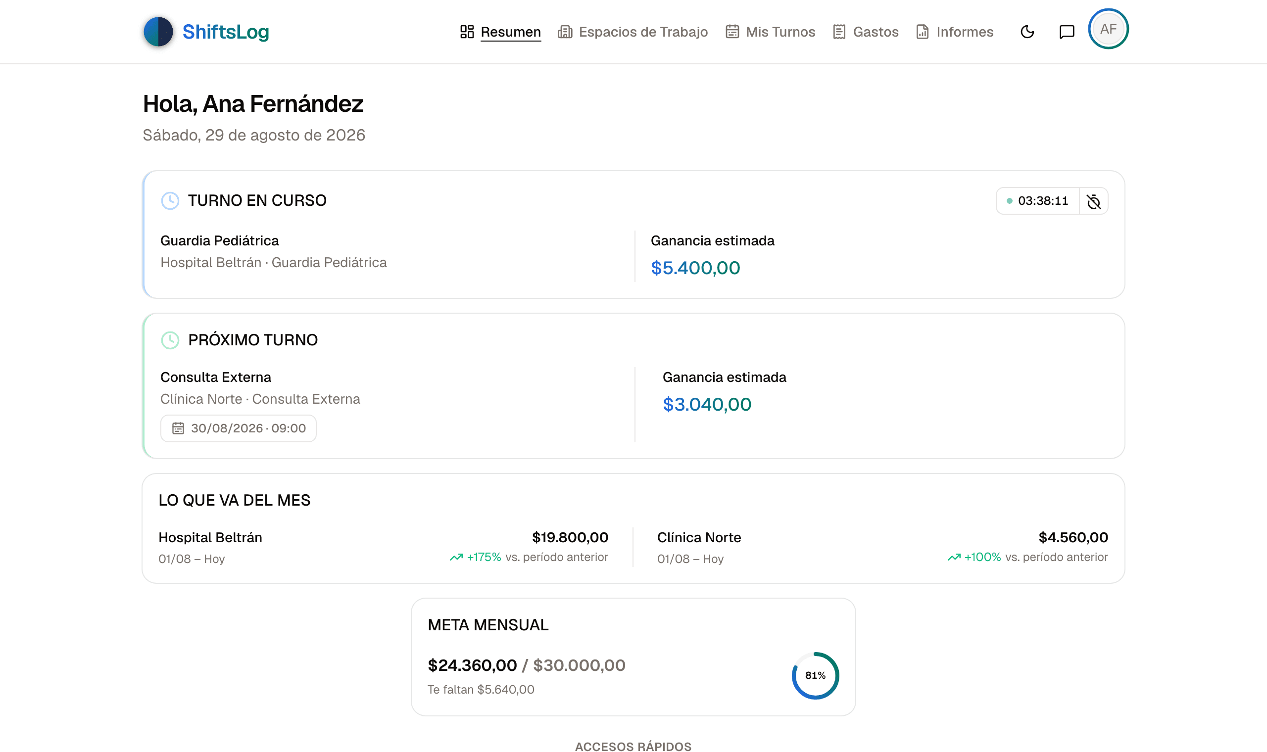Select the Guardia Pediátrica shift title
This screenshot has height=752, width=1267.
[219, 241]
